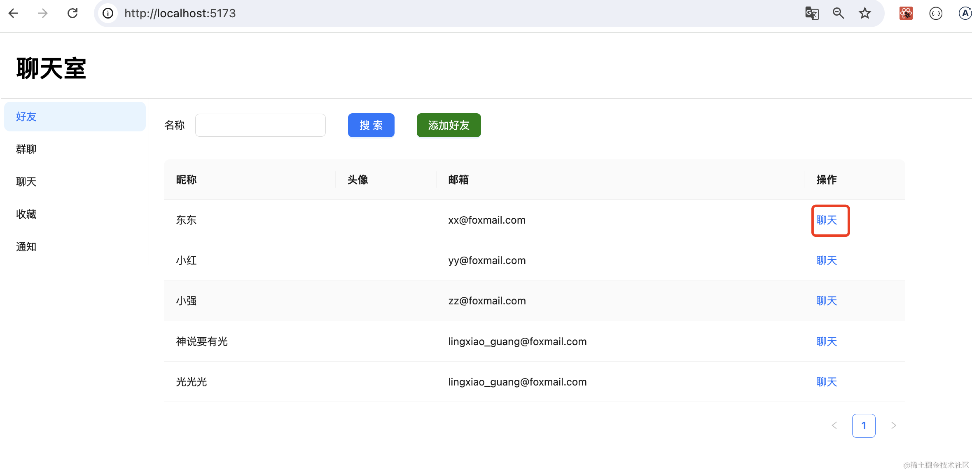The width and height of the screenshot is (972, 472).
Task: Open the 收藏 sidebar menu item
Action: (26, 214)
